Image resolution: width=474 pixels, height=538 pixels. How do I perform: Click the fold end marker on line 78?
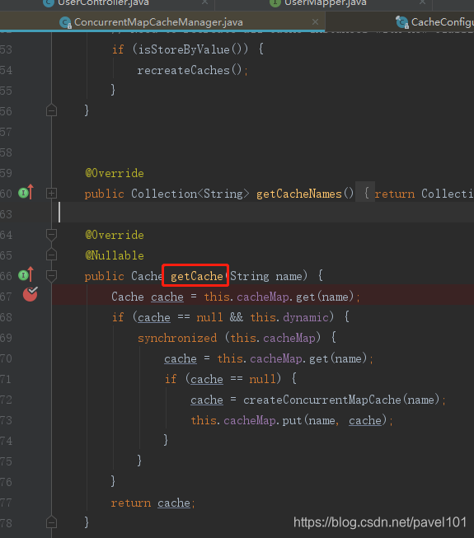[51, 522]
